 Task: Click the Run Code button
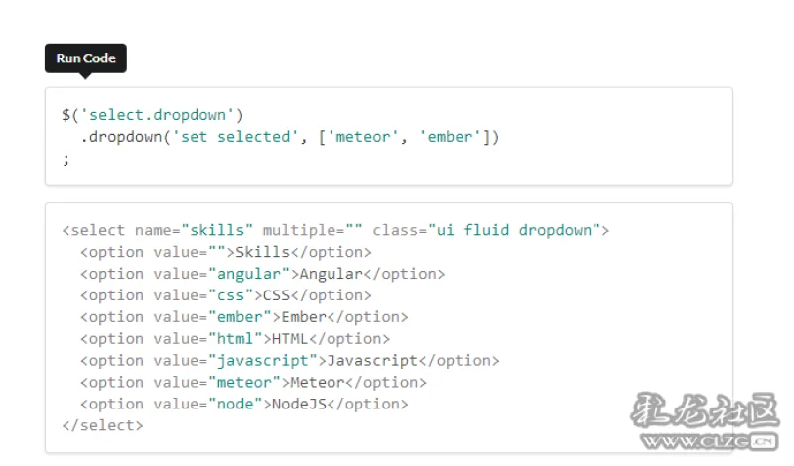(85, 58)
